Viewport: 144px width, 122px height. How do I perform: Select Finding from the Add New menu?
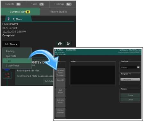tap(10, 51)
